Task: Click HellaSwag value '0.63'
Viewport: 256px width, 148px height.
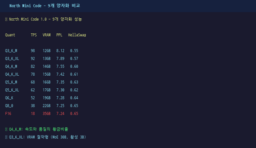Action: point(74,82)
